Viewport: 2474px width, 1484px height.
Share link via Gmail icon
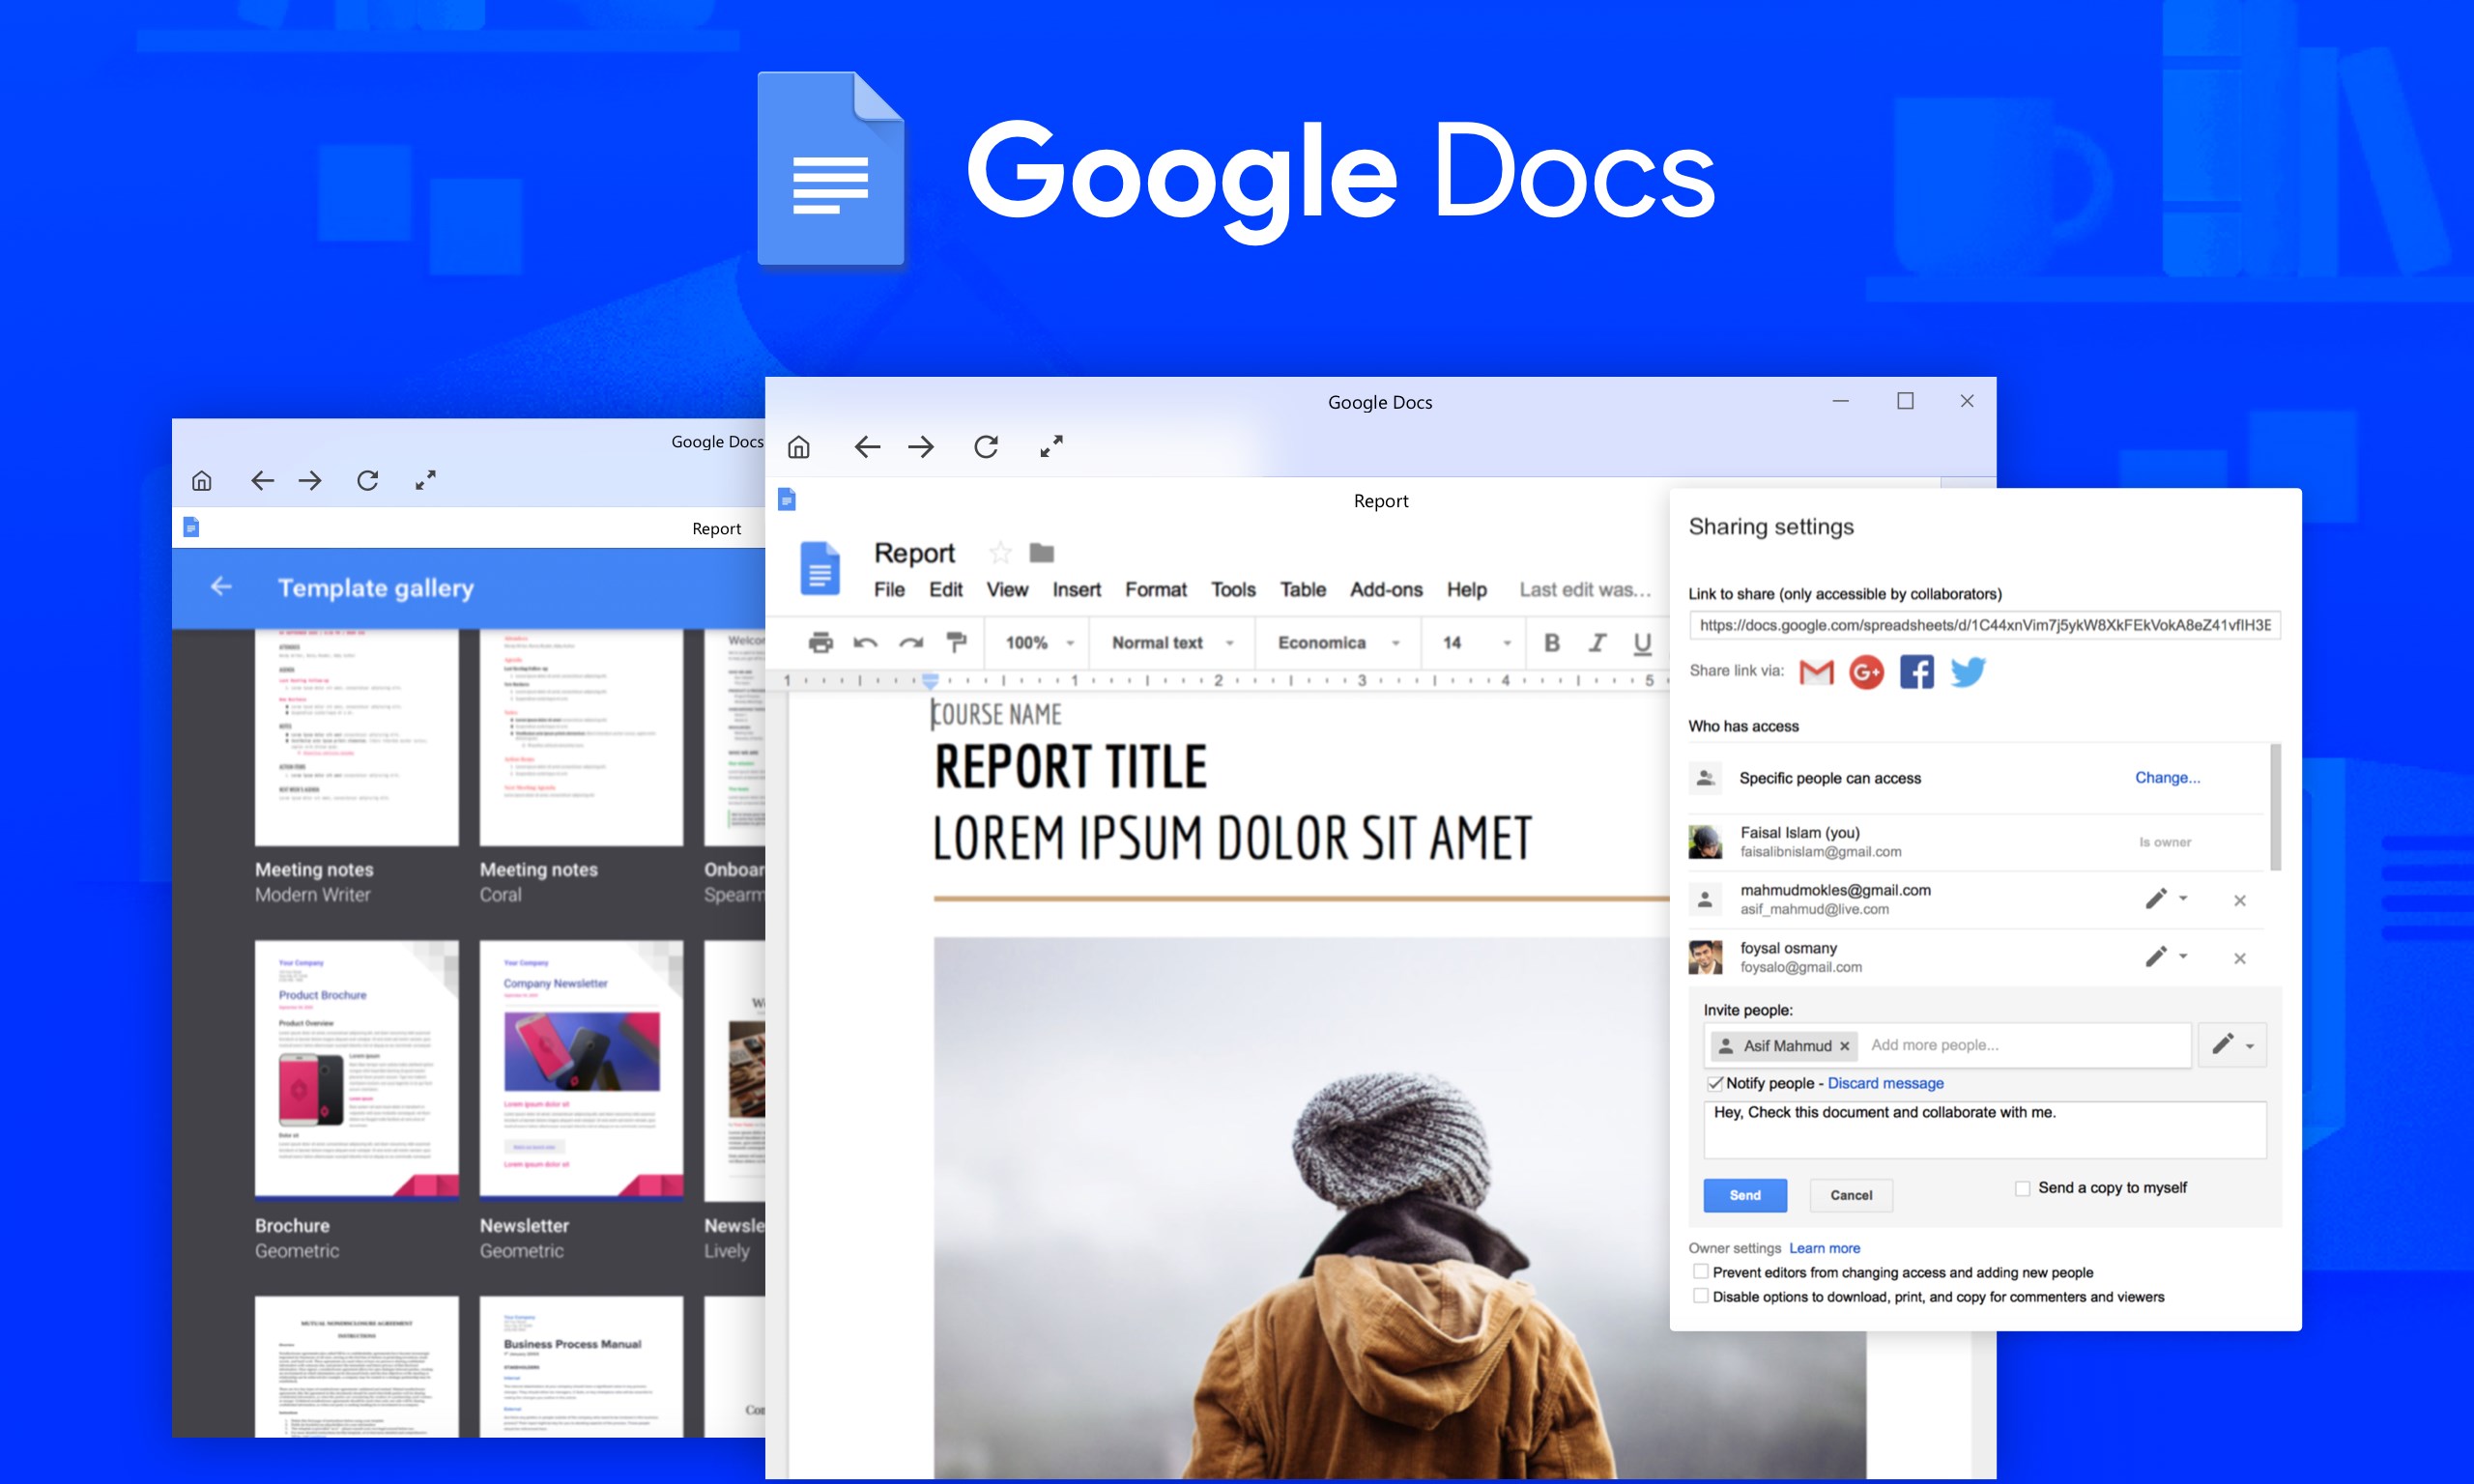pos(1816,671)
